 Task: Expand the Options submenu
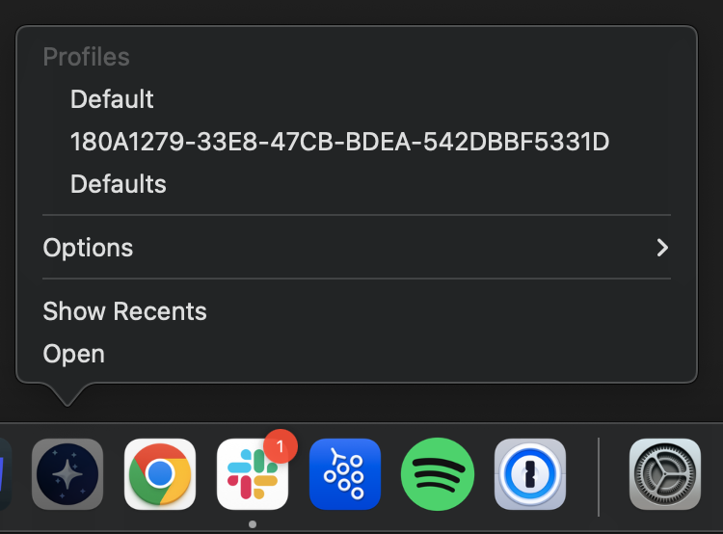tap(89, 248)
